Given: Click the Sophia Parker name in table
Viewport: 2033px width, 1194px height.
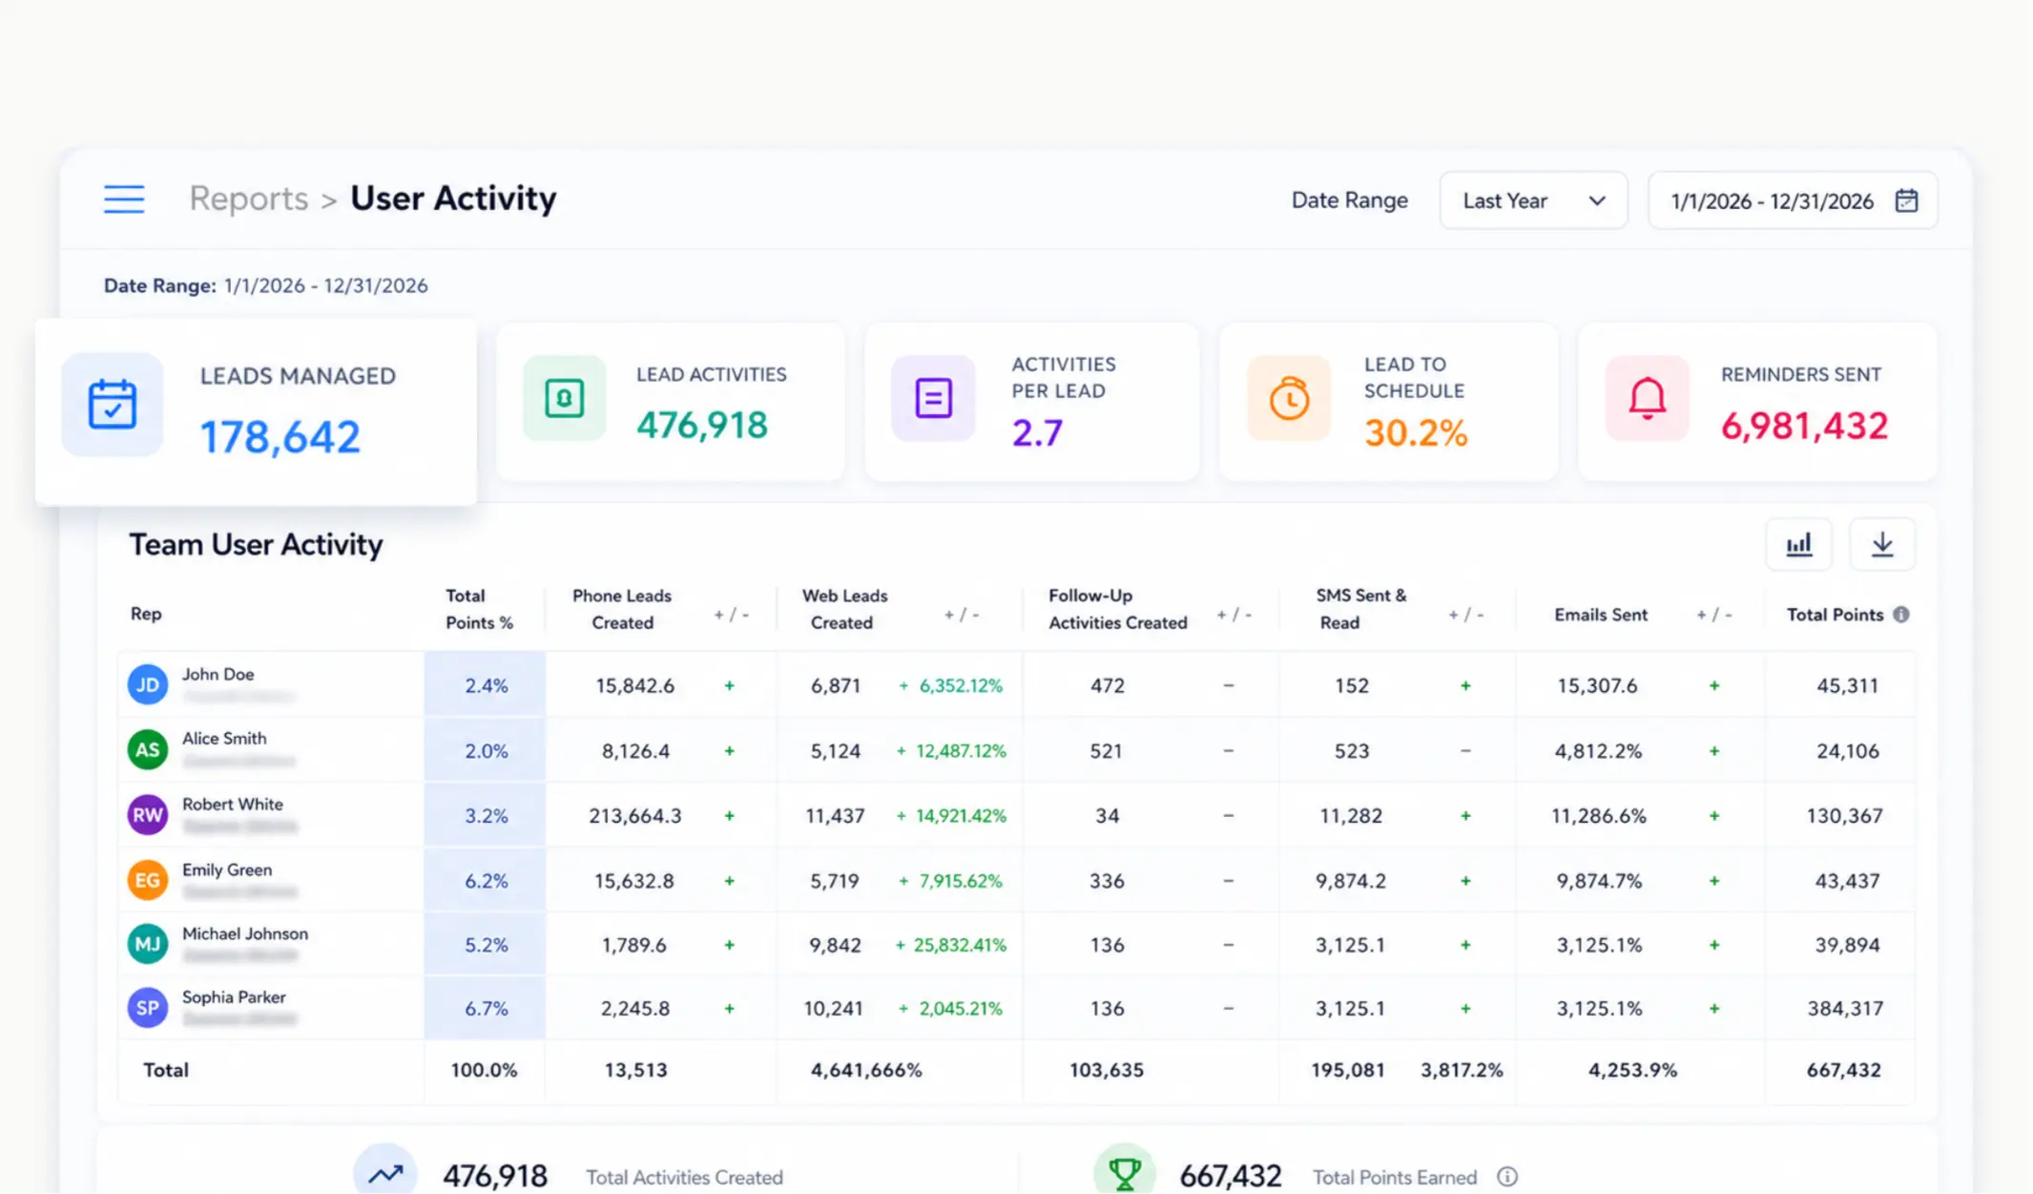Looking at the screenshot, I should pos(234,996).
